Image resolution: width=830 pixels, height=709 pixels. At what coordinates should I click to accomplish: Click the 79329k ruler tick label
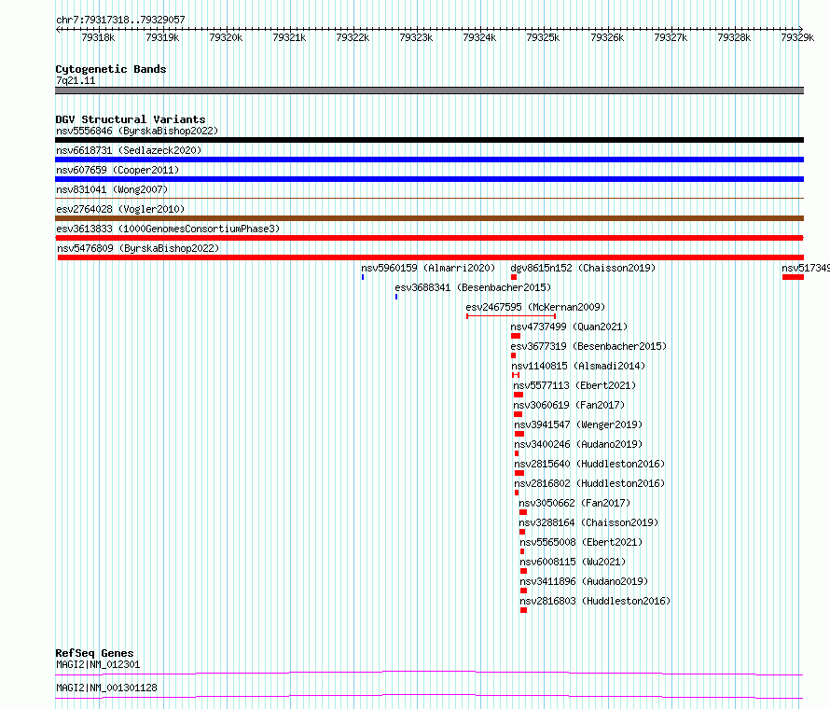pos(797,37)
